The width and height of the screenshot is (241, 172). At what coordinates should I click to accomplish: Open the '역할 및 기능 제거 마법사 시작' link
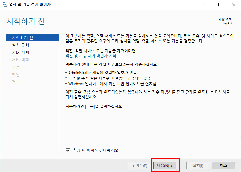point(91,56)
